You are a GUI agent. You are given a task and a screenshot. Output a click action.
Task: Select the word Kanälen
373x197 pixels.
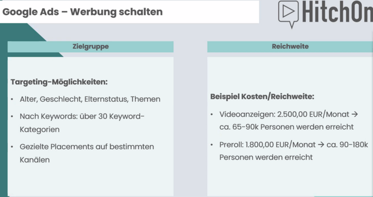tap(35, 160)
